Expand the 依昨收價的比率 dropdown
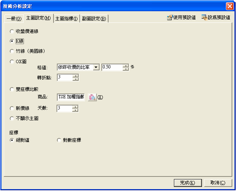Viewport: 236px width, 191px height. [x=96, y=67]
